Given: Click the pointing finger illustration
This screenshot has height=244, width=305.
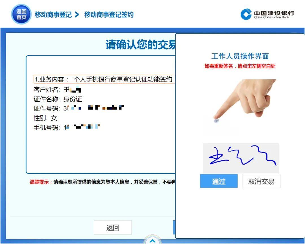Looking at the screenshot, I should point(243,102).
